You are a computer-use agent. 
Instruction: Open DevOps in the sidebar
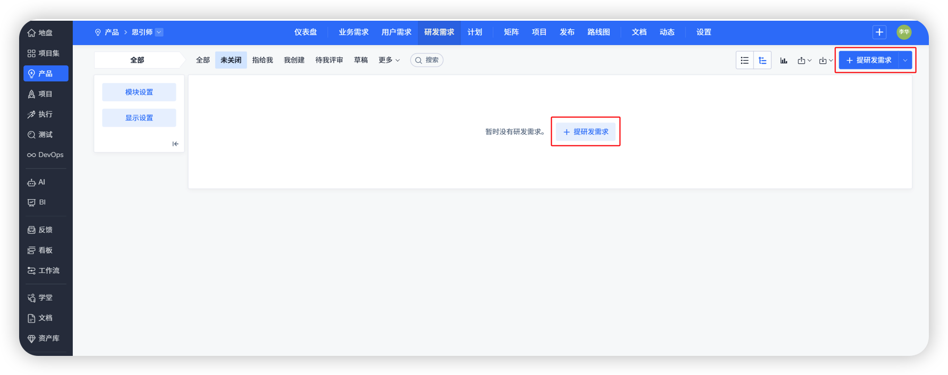click(46, 155)
